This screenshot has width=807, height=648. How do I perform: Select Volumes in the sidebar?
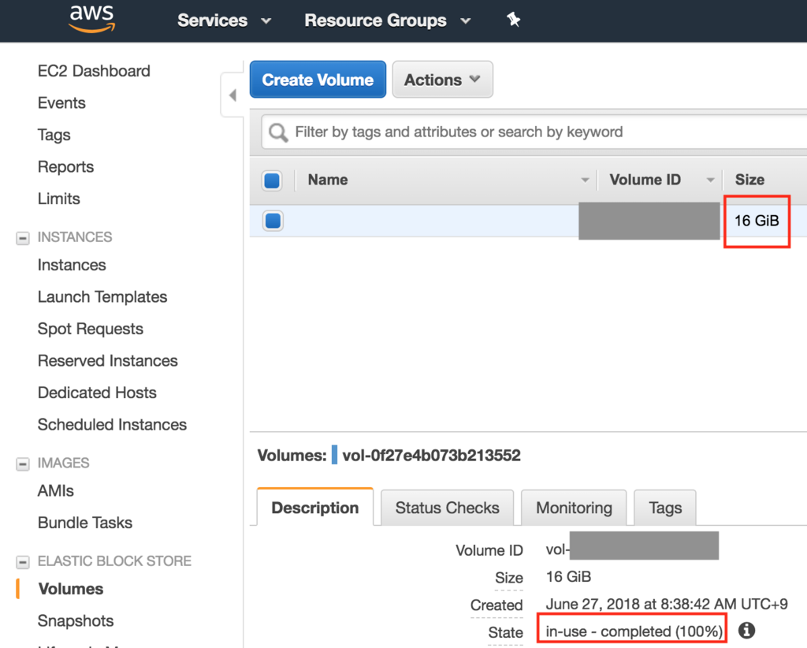(71, 589)
